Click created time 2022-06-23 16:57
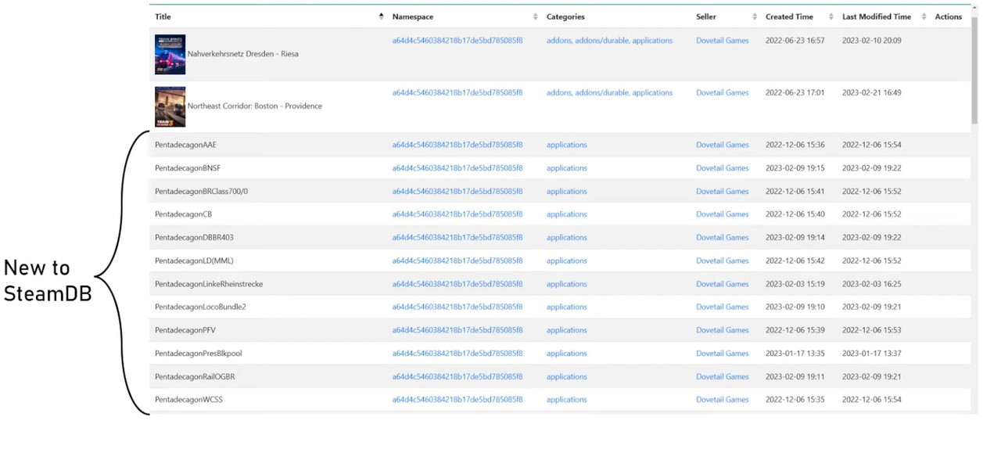The image size is (1001, 460). tap(795, 41)
